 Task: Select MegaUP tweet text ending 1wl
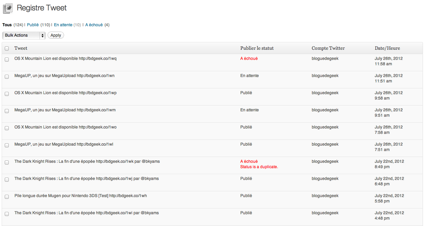point(64,144)
